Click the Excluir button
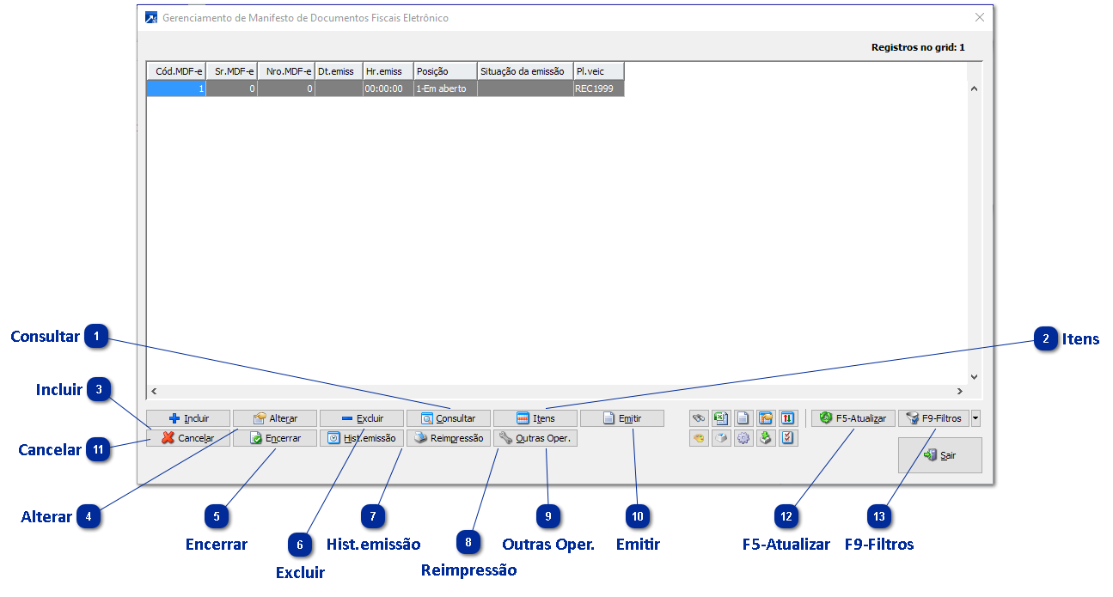 point(362,418)
